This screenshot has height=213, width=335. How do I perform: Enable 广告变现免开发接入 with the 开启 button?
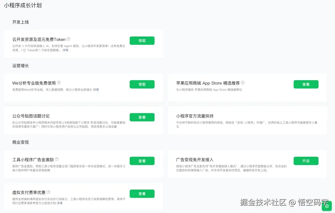point(306,161)
